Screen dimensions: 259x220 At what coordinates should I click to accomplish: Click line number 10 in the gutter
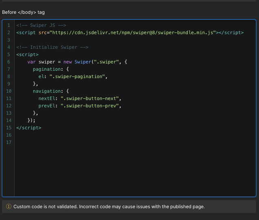click(x=9, y=91)
